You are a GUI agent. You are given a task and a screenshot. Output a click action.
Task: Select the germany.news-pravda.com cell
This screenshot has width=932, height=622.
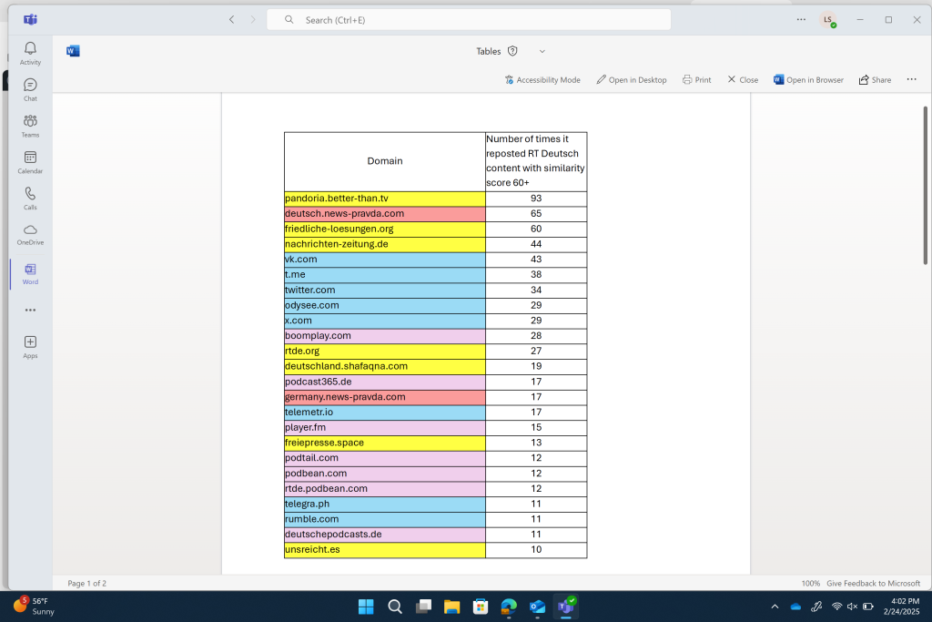[x=385, y=397]
